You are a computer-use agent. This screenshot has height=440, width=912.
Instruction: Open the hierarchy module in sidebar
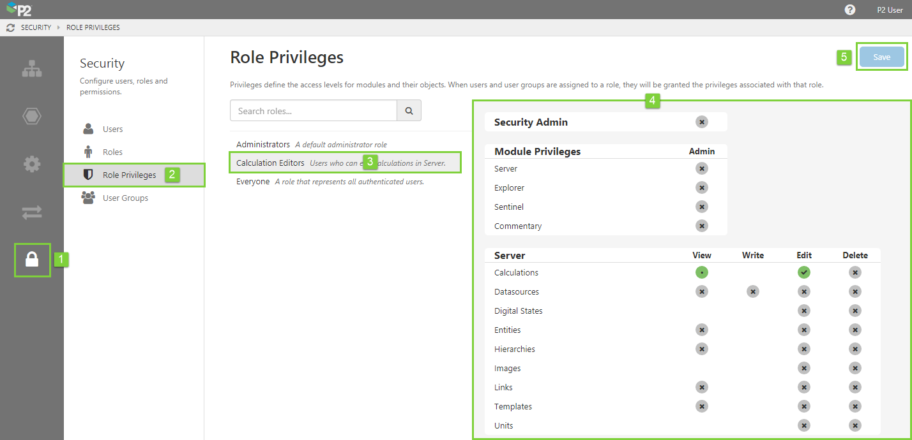[32, 68]
